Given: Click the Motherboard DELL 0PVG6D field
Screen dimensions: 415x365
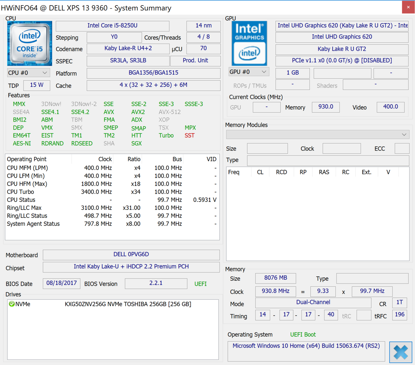Looking at the screenshot, I should [x=131, y=255].
